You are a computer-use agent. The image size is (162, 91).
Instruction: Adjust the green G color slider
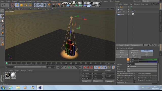(148, 60)
